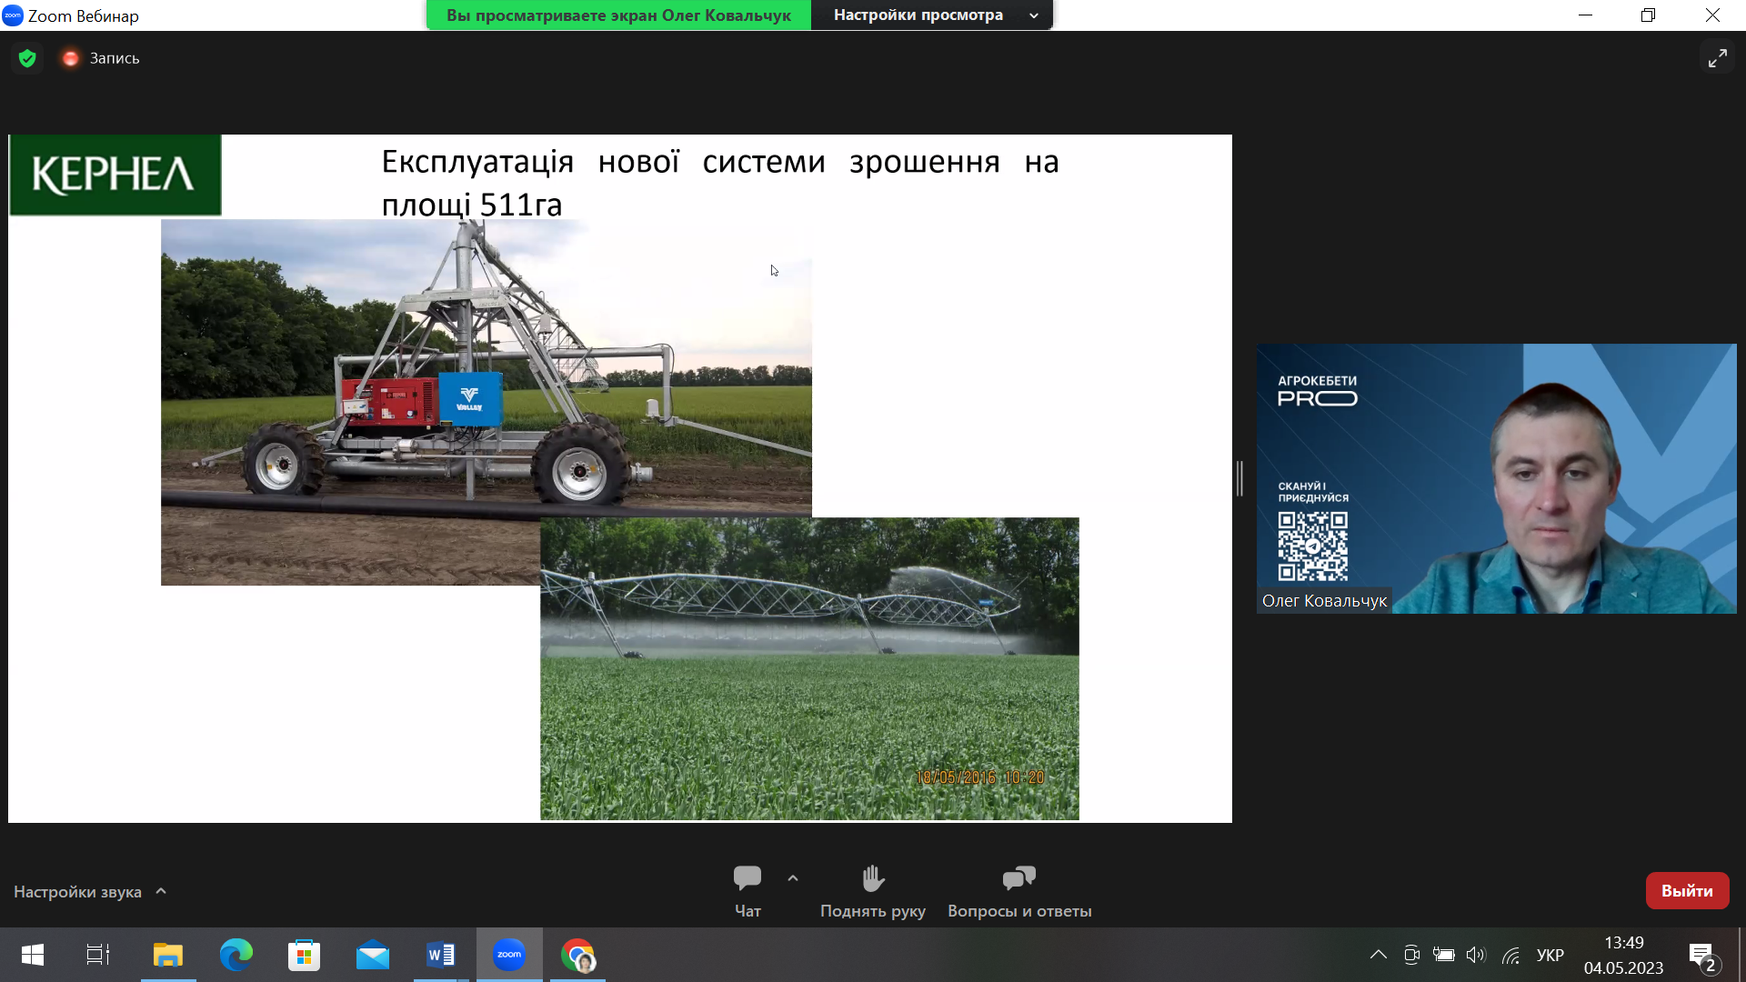Screen dimensions: 1746x982
Task: Expand audio settings chevron
Action: 161,891
